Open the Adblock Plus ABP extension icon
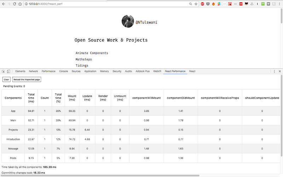The height and width of the screenshot is (177, 283). point(202,4)
